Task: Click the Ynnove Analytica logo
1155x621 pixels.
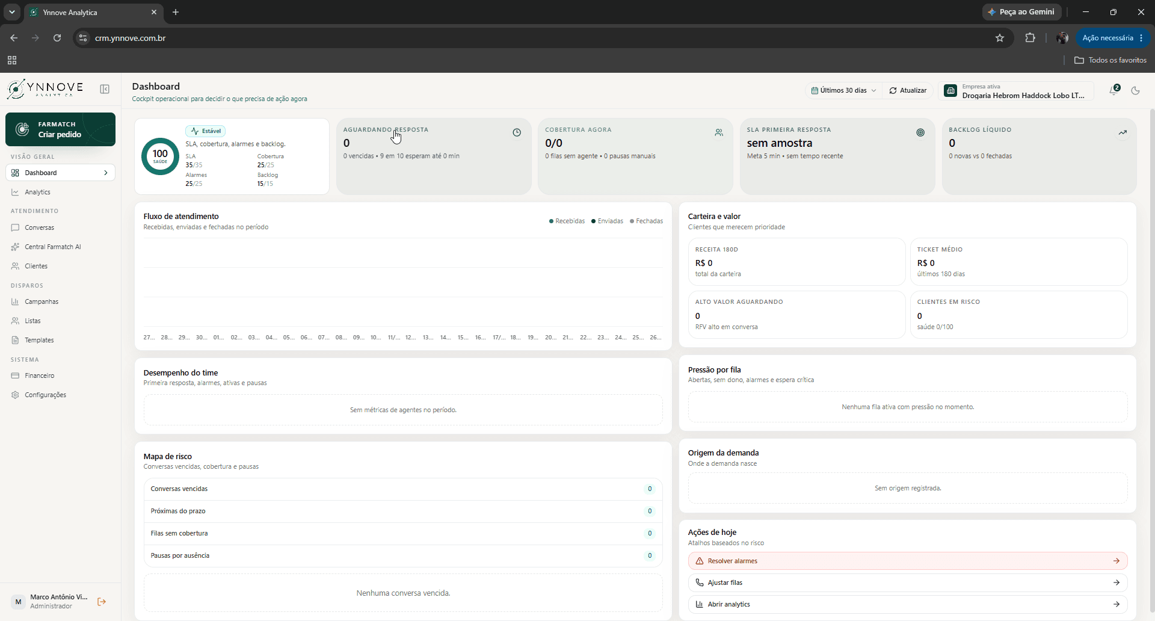Action: (x=45, y=89)
